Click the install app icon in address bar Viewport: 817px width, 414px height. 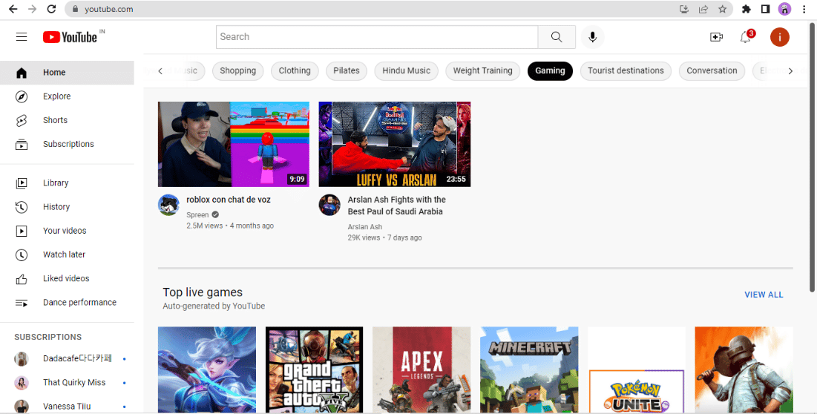click(x=685, y=9)
